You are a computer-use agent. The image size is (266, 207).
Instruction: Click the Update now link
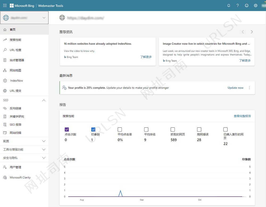tap(235, 88)
